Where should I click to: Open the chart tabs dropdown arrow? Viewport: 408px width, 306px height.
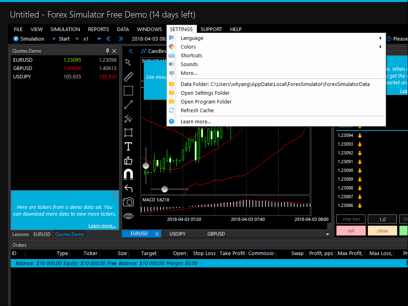click(x=327, y=234)
